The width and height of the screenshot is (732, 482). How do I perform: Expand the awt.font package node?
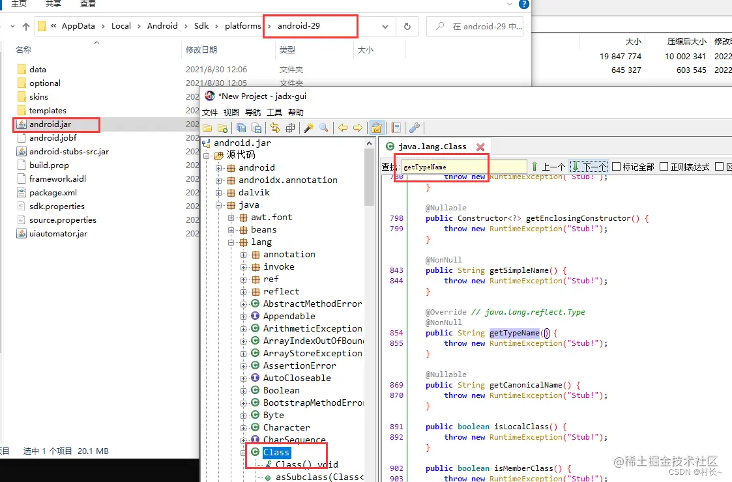point(232,217)
